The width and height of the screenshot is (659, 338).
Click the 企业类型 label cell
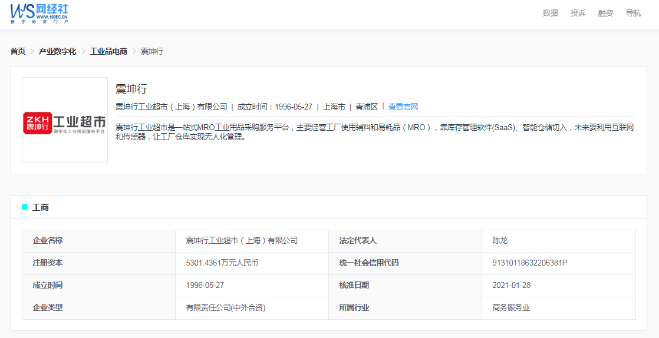[x=99, y=308]
